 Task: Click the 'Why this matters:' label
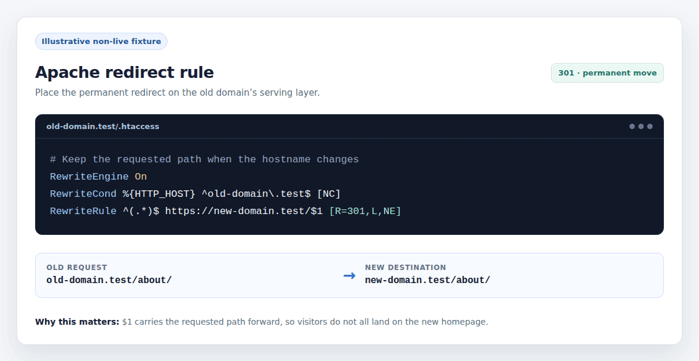77,322
